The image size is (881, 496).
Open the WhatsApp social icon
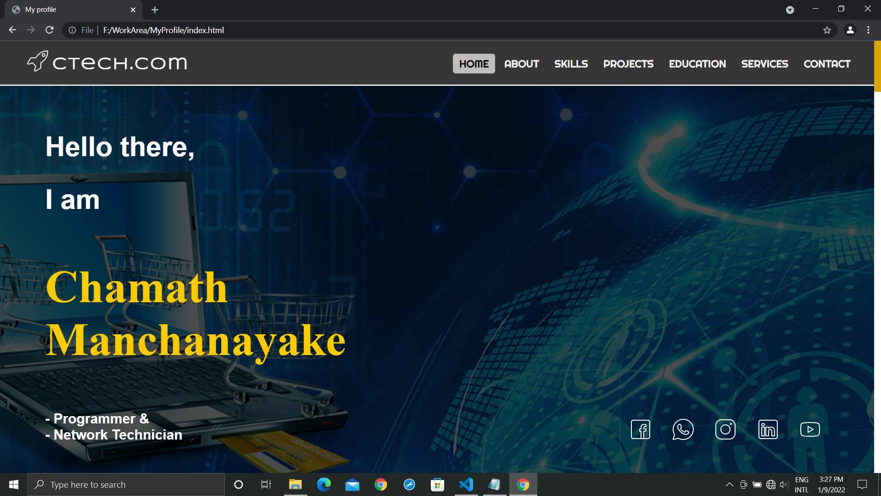(x=683, y=429)
